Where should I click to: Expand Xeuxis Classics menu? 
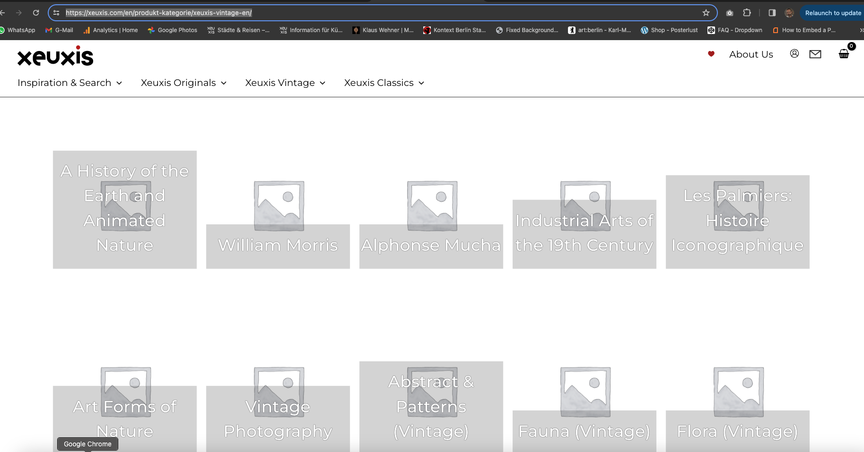[384, 83]
